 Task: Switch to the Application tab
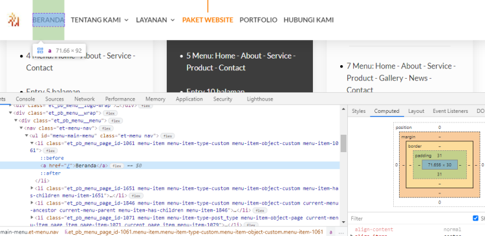(x=189, y=99)
